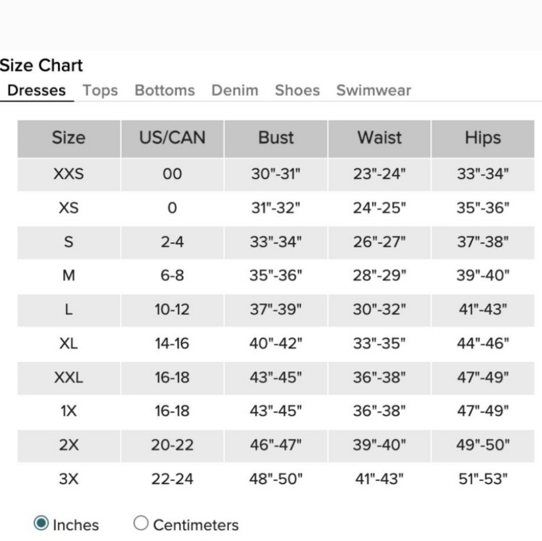Click the M size row label
Viewport: 542px width, 541px height.
point(69,275)
